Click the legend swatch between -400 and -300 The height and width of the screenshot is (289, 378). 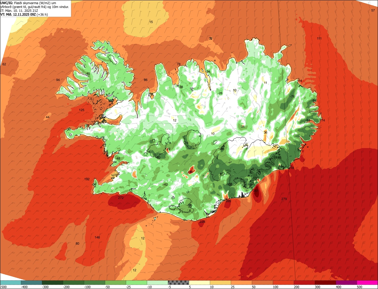click(x=31, y=282)
